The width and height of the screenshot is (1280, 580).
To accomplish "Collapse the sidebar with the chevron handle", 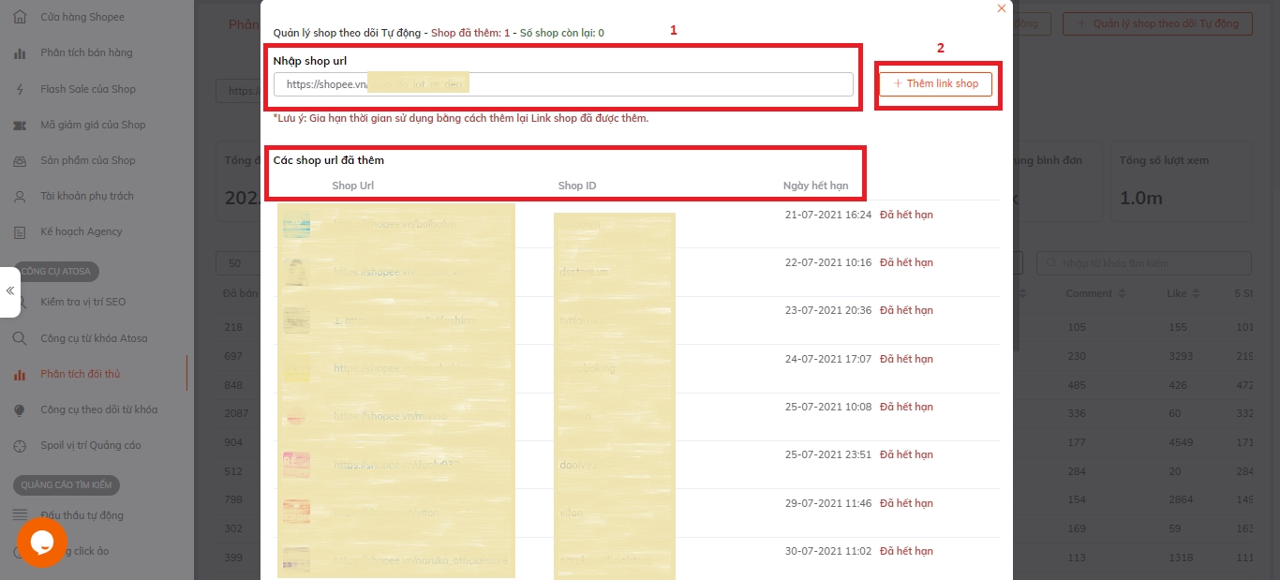I will tap(9, 291).
